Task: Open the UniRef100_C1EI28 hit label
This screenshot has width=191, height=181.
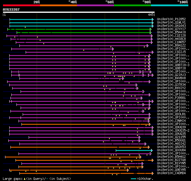Action: [171, 36]
